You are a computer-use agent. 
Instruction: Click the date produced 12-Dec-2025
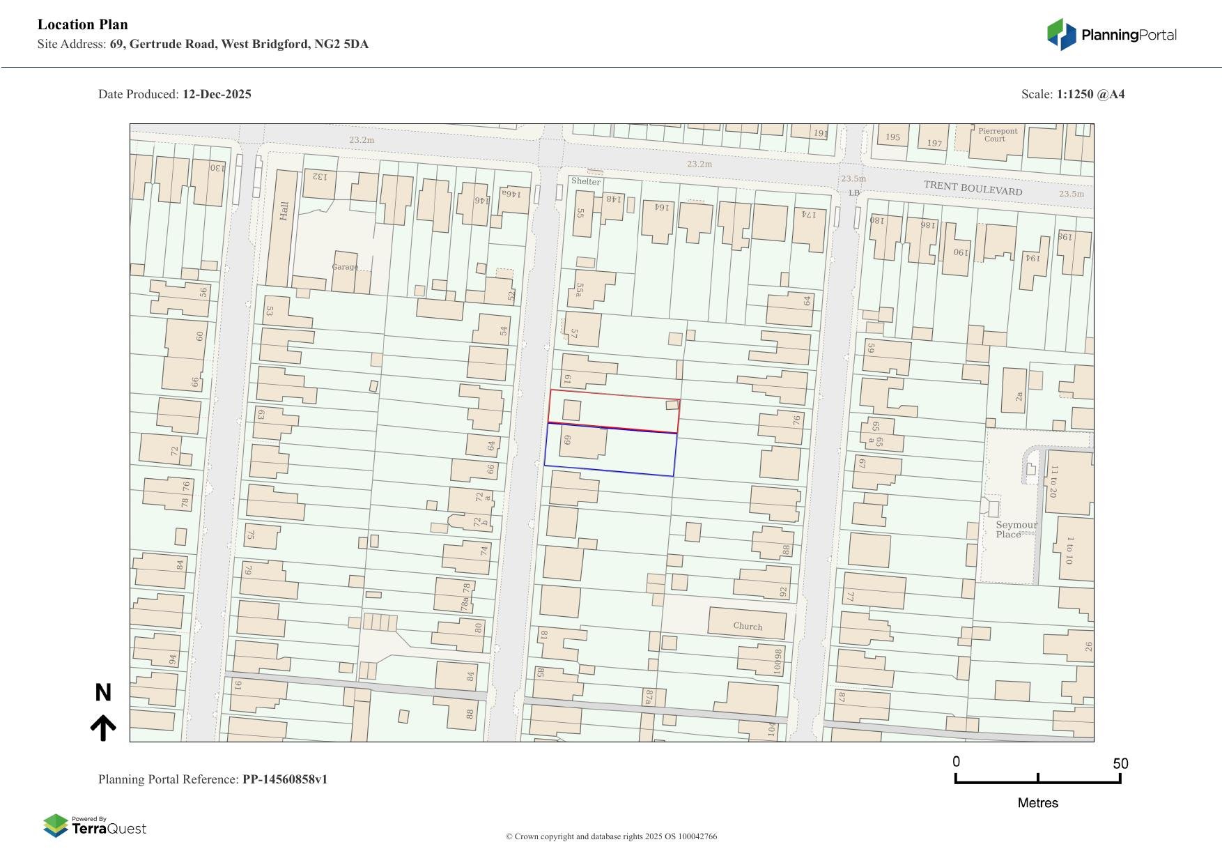(217, 94)
